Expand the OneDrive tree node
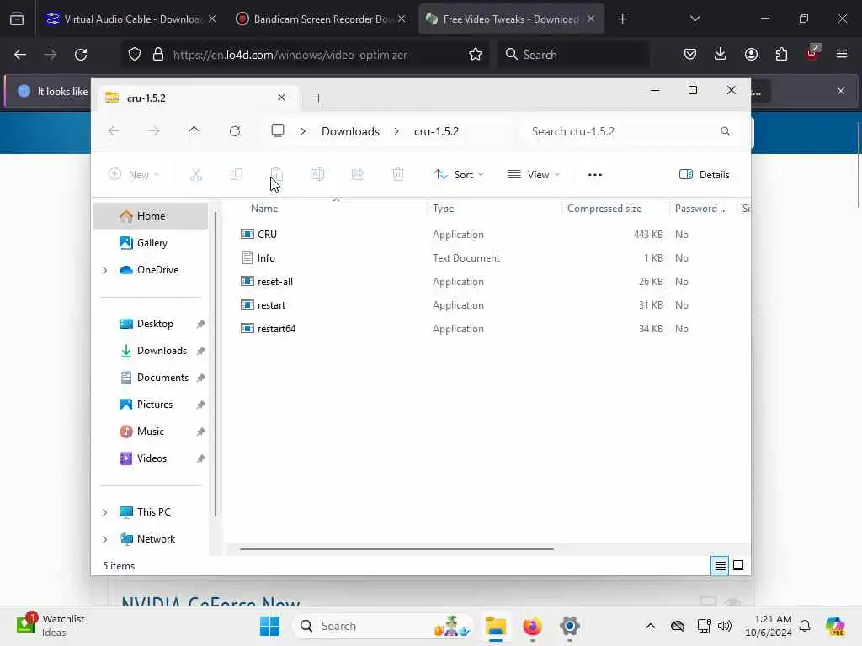Image resolution: width=862 pixels, height=646 pixels. 105,270
